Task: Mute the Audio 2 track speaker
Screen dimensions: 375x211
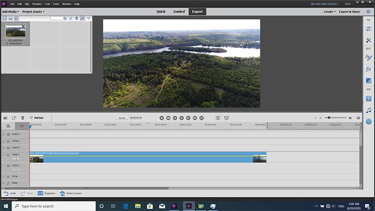Action: point(8,148)
